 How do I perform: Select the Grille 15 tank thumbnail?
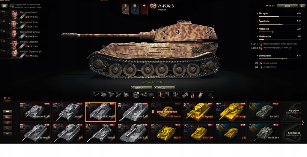[x=100, y=133]
